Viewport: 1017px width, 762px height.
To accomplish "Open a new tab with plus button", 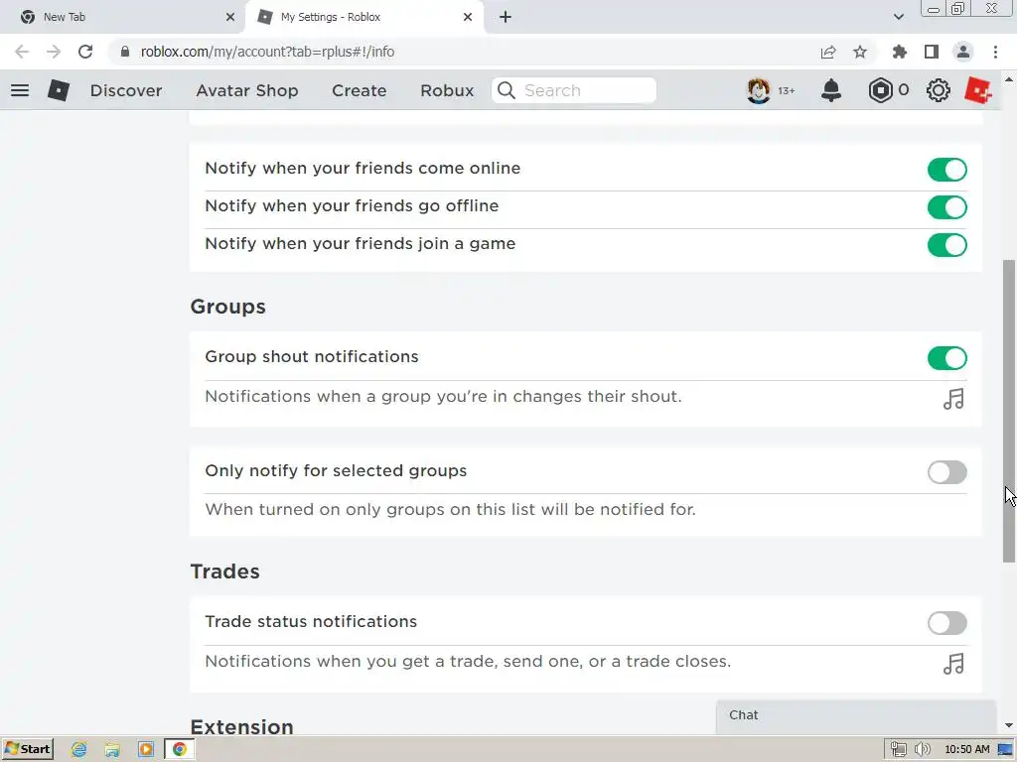I will coord(506,17).
